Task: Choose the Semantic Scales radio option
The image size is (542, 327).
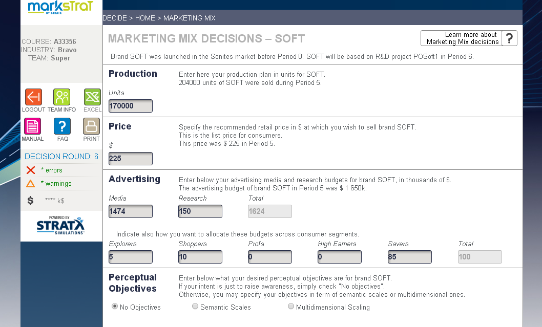Action: pyautogui.click(x=195, y=307)
